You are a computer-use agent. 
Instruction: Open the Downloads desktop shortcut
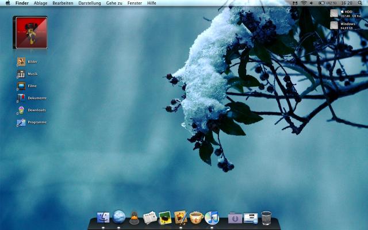click(x=21, y=110)
